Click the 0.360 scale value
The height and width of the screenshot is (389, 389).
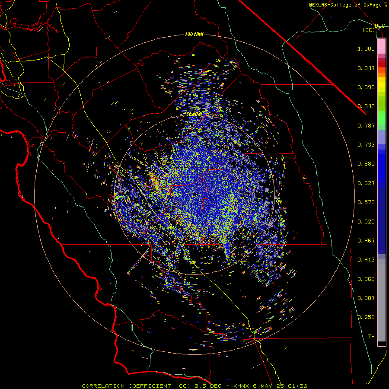366,279
